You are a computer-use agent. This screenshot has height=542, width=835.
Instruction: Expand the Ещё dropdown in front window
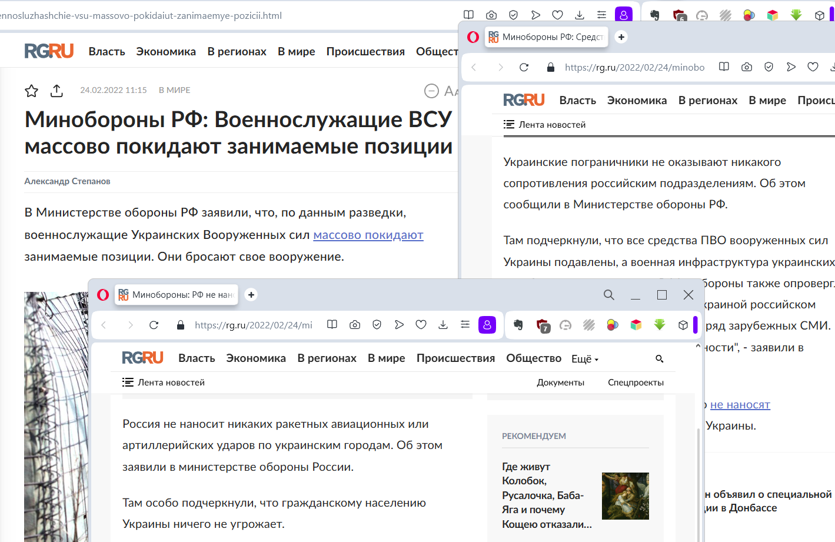click(x=585, y=359)
